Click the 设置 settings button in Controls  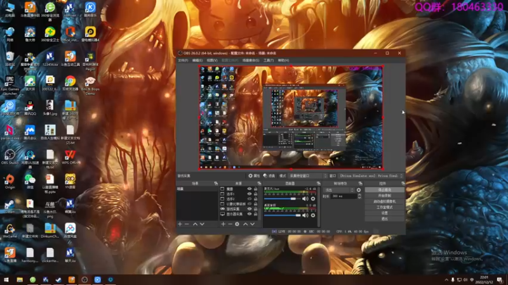pos(385,213)
